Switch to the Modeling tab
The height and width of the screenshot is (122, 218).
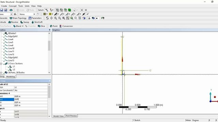(11, 77)
